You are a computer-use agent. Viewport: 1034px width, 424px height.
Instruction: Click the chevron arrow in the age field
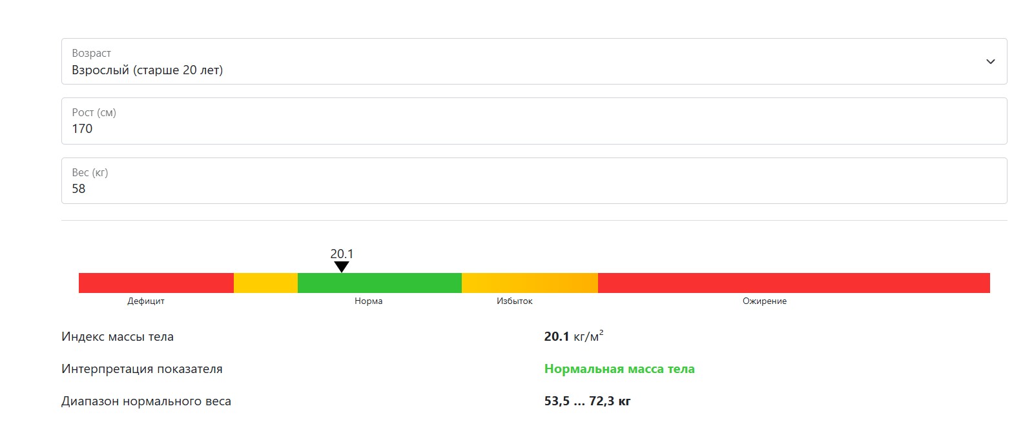990,62
